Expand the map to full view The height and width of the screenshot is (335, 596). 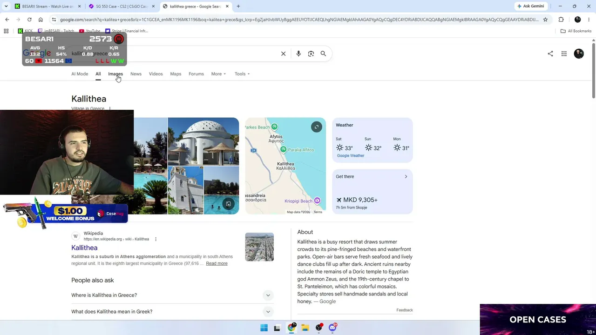tap(317, 127)
